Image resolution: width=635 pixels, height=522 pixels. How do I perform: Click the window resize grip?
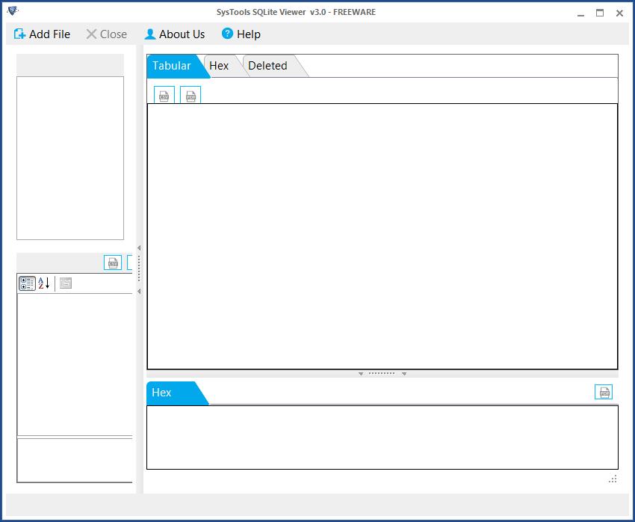tap(613, 479)
